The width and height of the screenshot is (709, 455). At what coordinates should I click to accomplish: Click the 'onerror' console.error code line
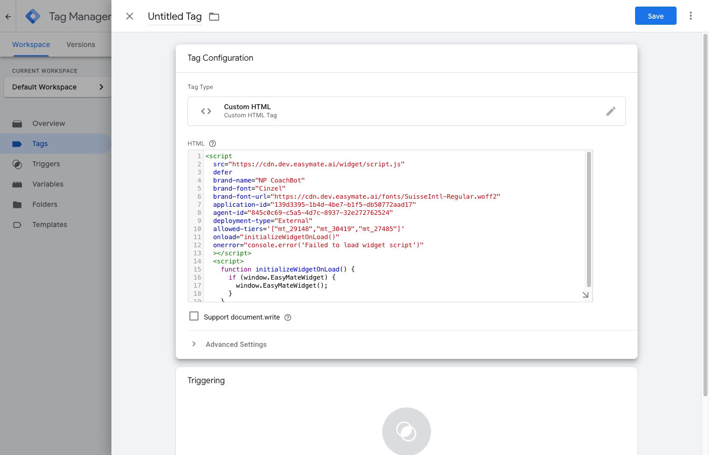pyautogui.click(x=318, y=245)
